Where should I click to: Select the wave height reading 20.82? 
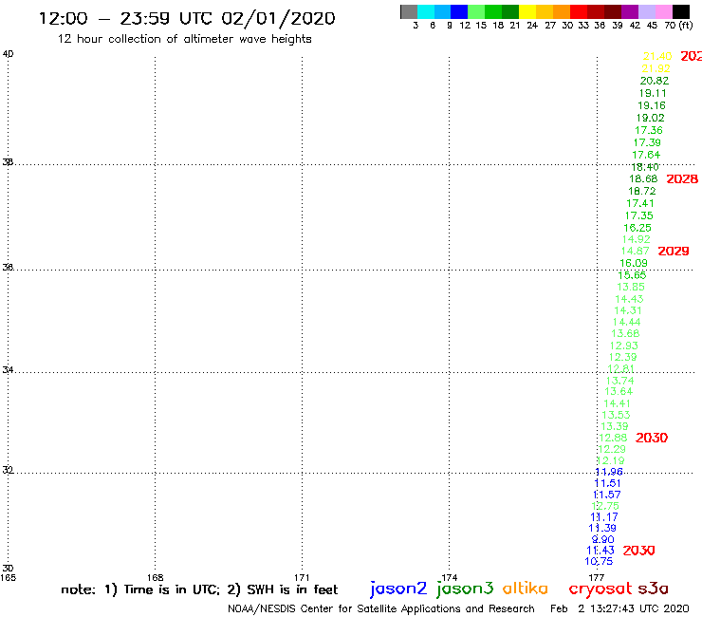[655, 81]
